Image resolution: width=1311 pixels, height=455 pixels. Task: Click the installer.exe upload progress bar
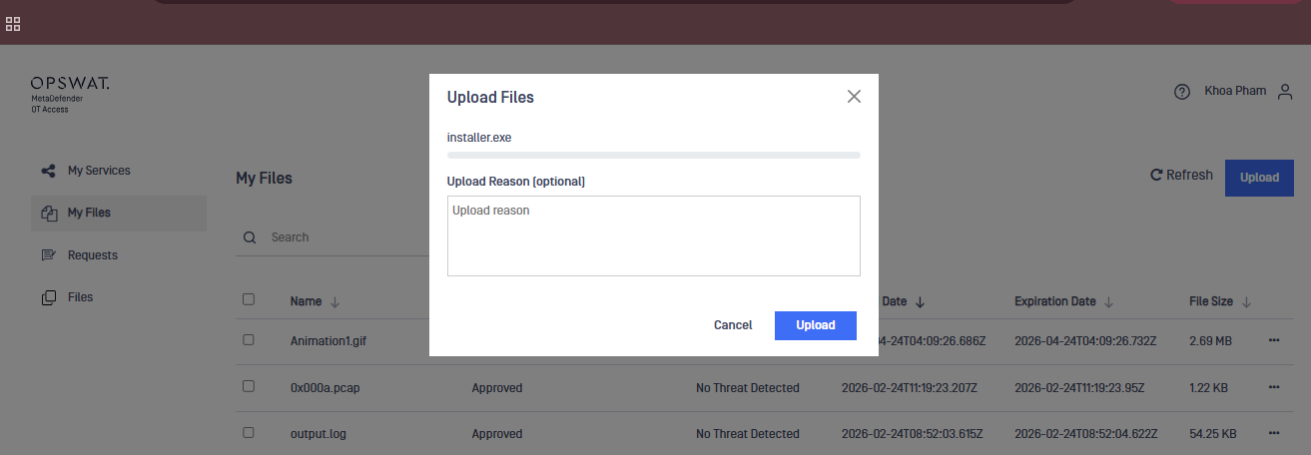pos(653,155)
